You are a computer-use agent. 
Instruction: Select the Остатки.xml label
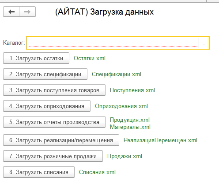tap(90, 58)
